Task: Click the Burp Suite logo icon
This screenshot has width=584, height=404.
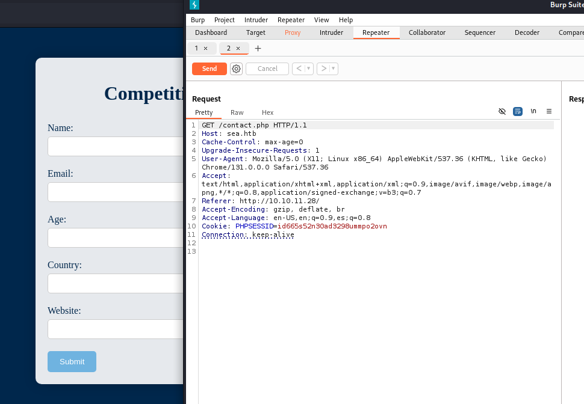Action: (194, 5)
